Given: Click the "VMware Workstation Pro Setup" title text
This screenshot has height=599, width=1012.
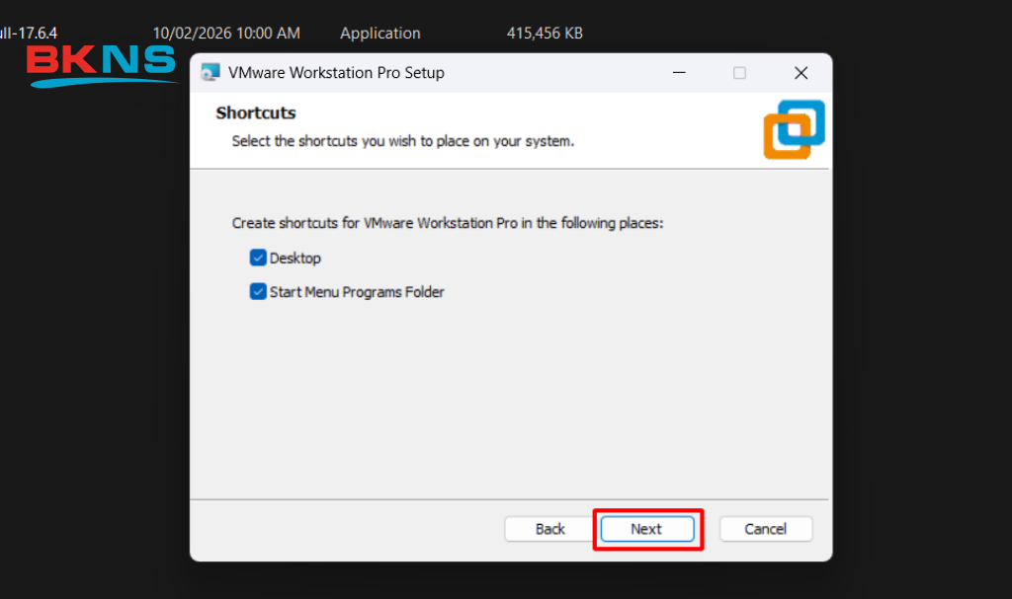Looking at the screenshot, I should (x=336, y=73).
